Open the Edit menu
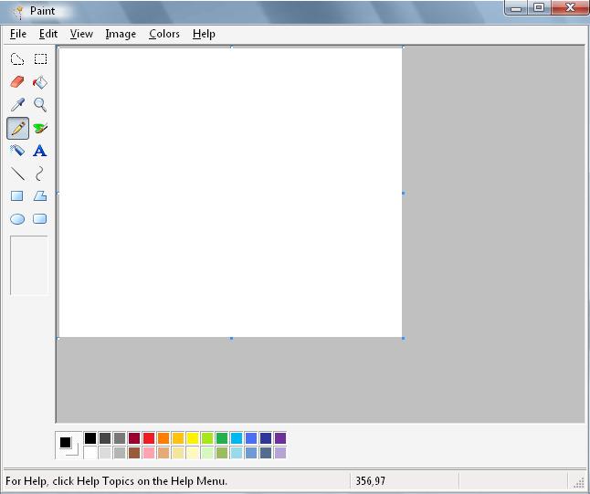 click(48, 34)
